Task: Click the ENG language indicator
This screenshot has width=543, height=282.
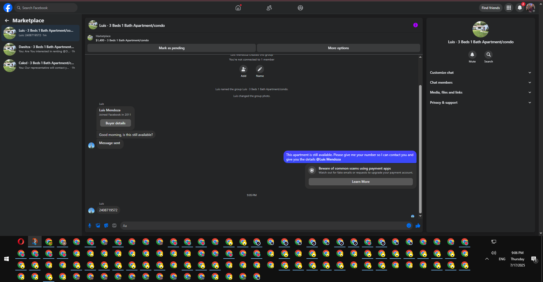Action: click(502, 259)
